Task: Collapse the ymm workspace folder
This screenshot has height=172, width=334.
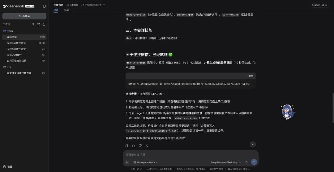Action: click(24, 31)
